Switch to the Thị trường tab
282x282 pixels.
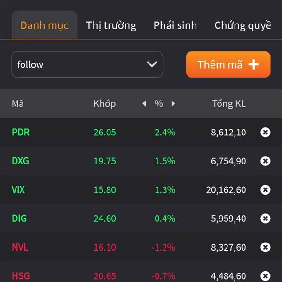(111, 25)
